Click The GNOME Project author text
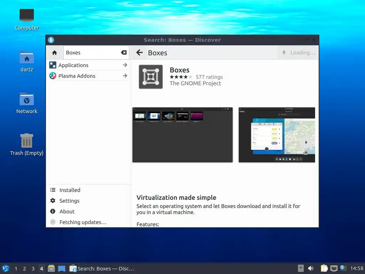 pos(195,83)
